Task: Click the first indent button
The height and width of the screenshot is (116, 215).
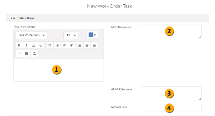Action: coord(64,45)
